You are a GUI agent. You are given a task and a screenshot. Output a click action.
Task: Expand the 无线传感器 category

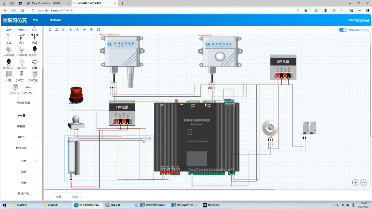tap(23, 103)
